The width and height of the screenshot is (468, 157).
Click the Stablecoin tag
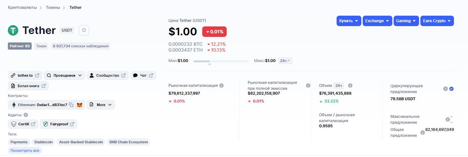(x=43, y=142)
